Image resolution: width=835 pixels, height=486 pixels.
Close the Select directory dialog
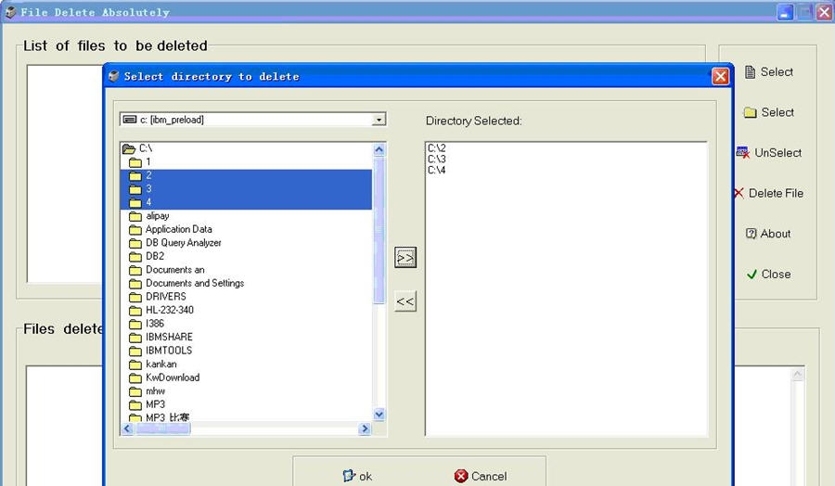point(720,76)
